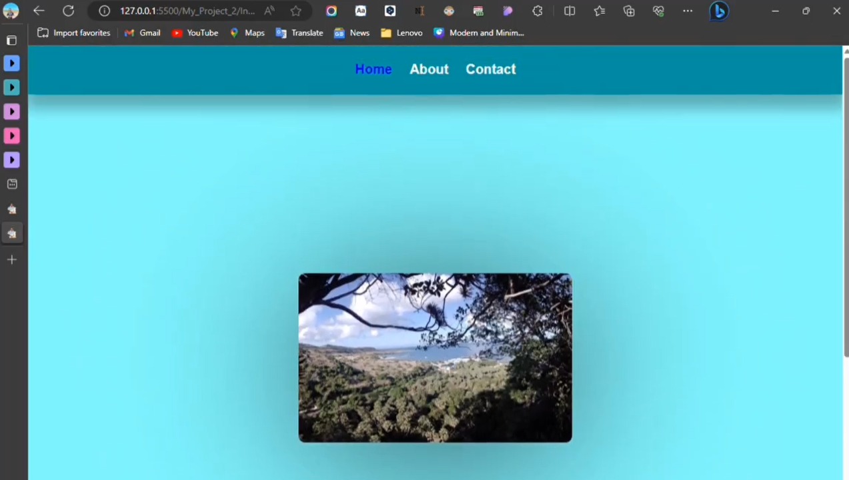Open the Extensions puzzle icon
This screenshot has height=480, width=849.
pos(538,11)
